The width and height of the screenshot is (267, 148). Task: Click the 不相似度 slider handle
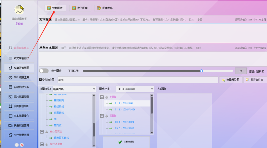[201, 71]
